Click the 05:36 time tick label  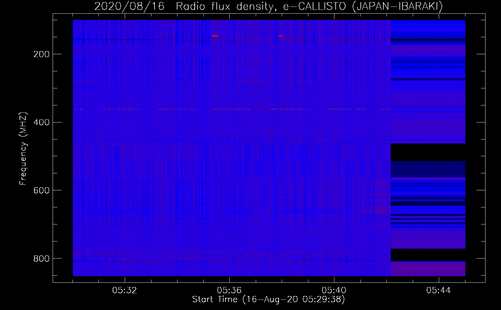[x=229, y=290]
